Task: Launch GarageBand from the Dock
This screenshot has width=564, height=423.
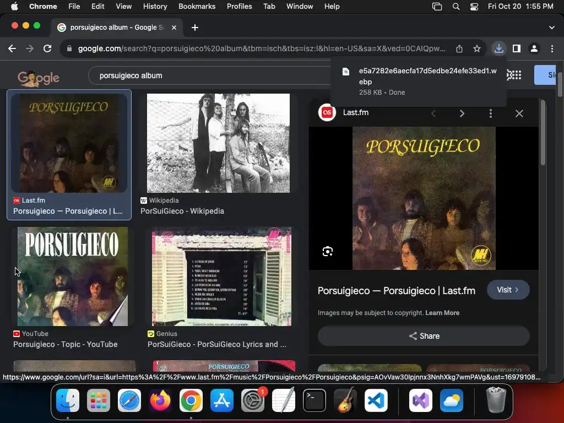Action: point(345,400)
